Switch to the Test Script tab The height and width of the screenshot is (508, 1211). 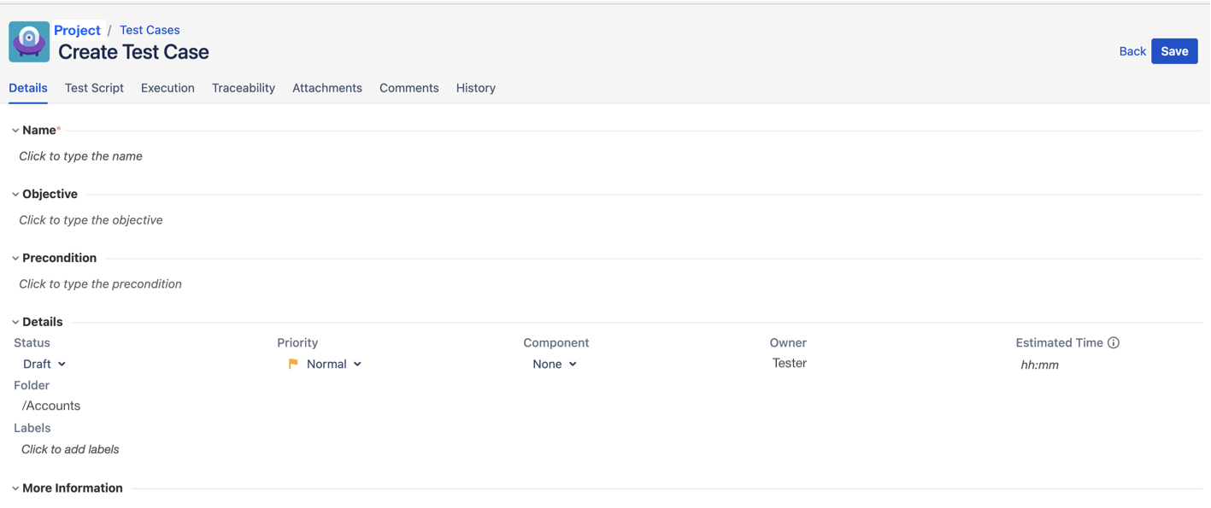[x=94, y=88]
